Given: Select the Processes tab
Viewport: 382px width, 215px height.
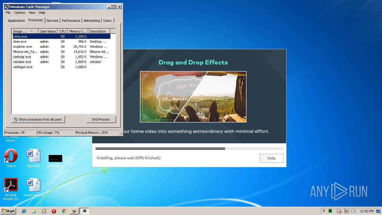Looking at the screenshot, I should 36,20.
